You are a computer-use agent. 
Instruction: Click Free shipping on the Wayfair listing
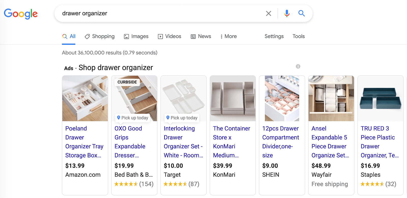[x=330, y=184]
